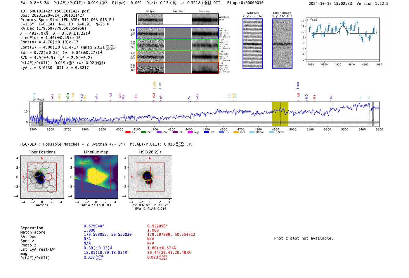Select the red-bordered fiber spectrum row

point(177,68)
